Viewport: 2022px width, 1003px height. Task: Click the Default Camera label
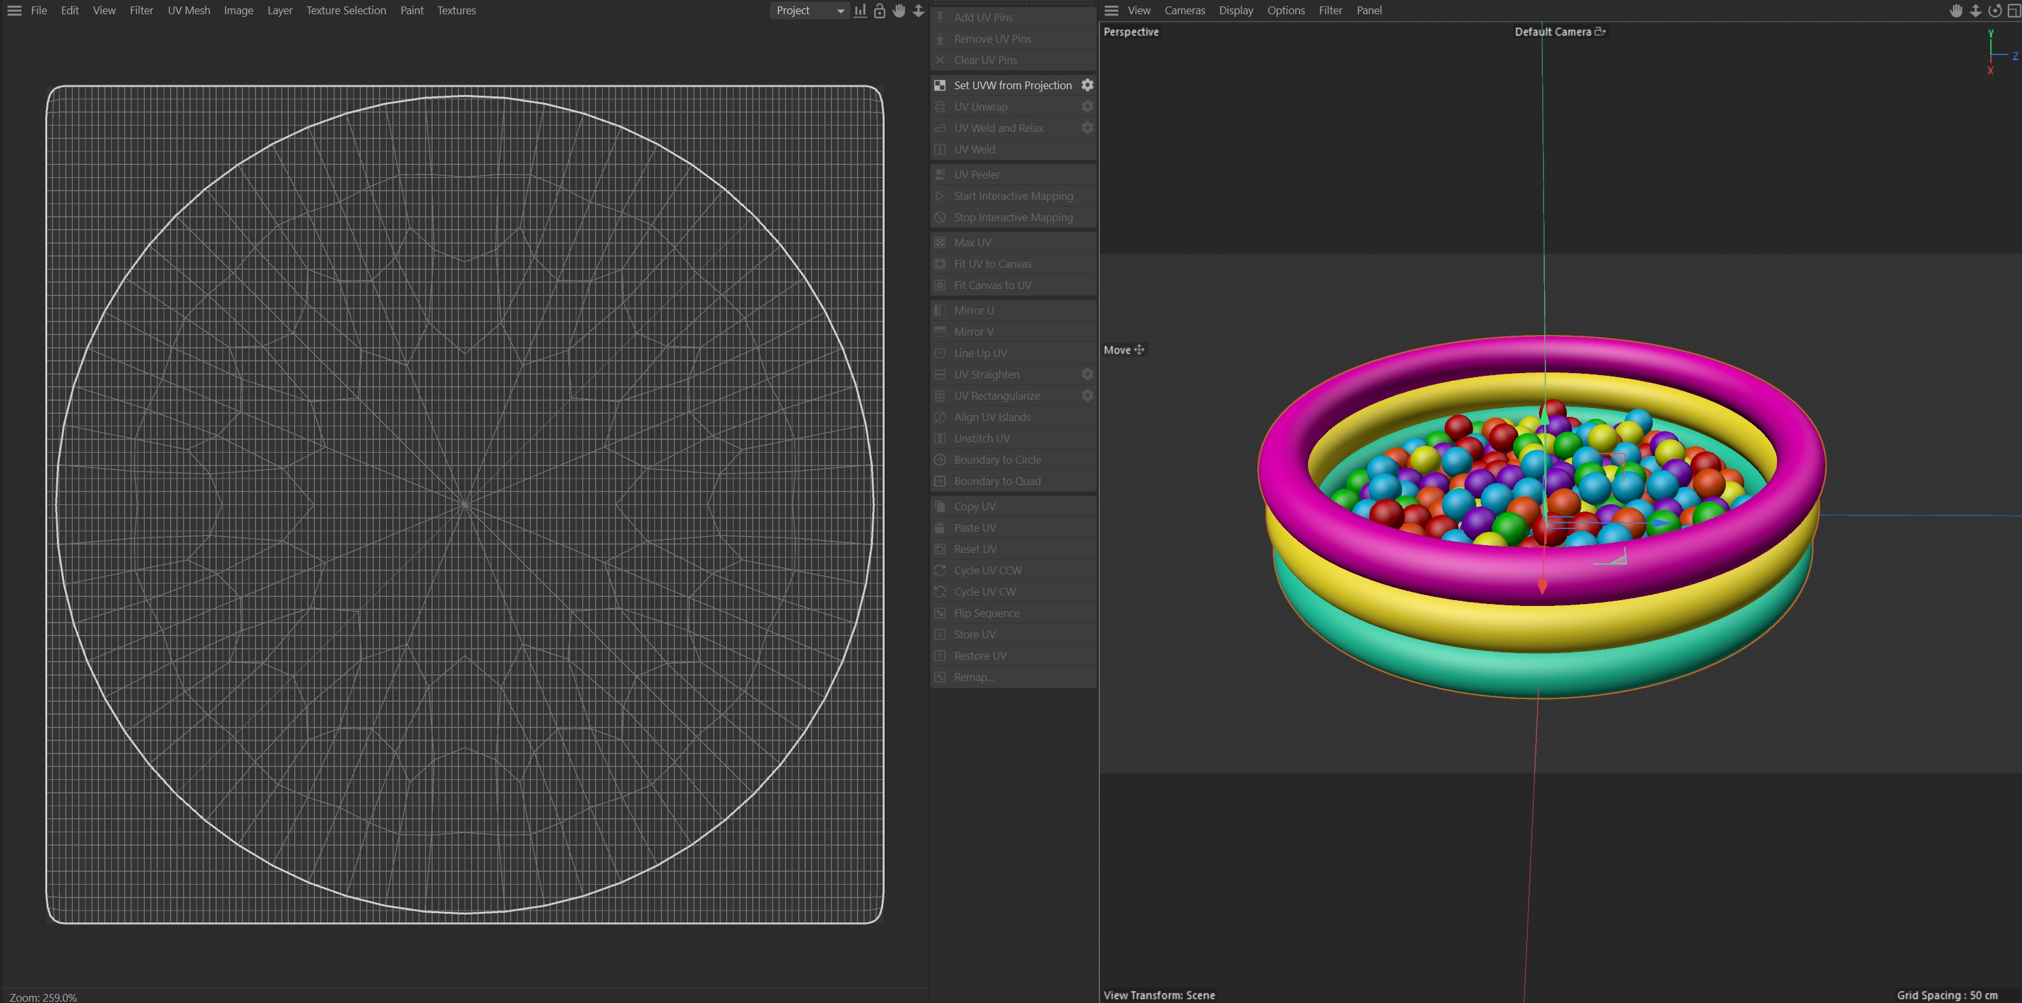point(1552,32)
